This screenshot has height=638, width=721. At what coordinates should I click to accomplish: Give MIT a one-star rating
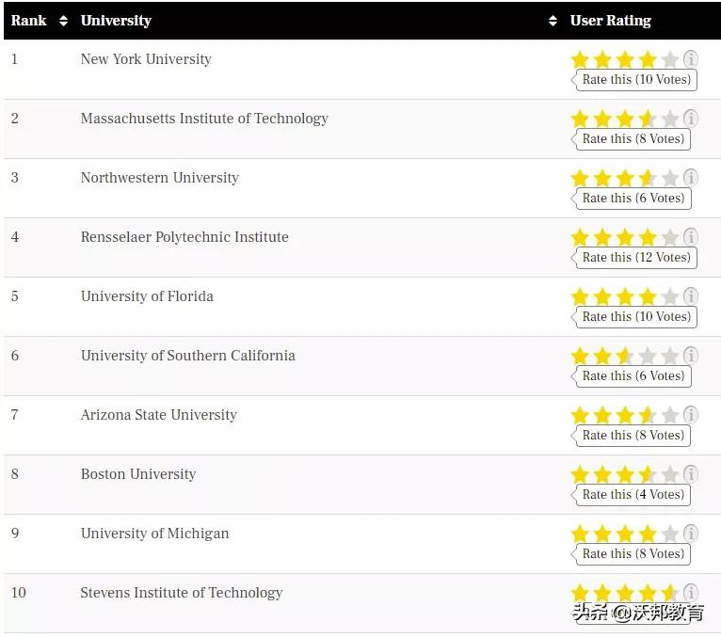click(x=580, y=120)
